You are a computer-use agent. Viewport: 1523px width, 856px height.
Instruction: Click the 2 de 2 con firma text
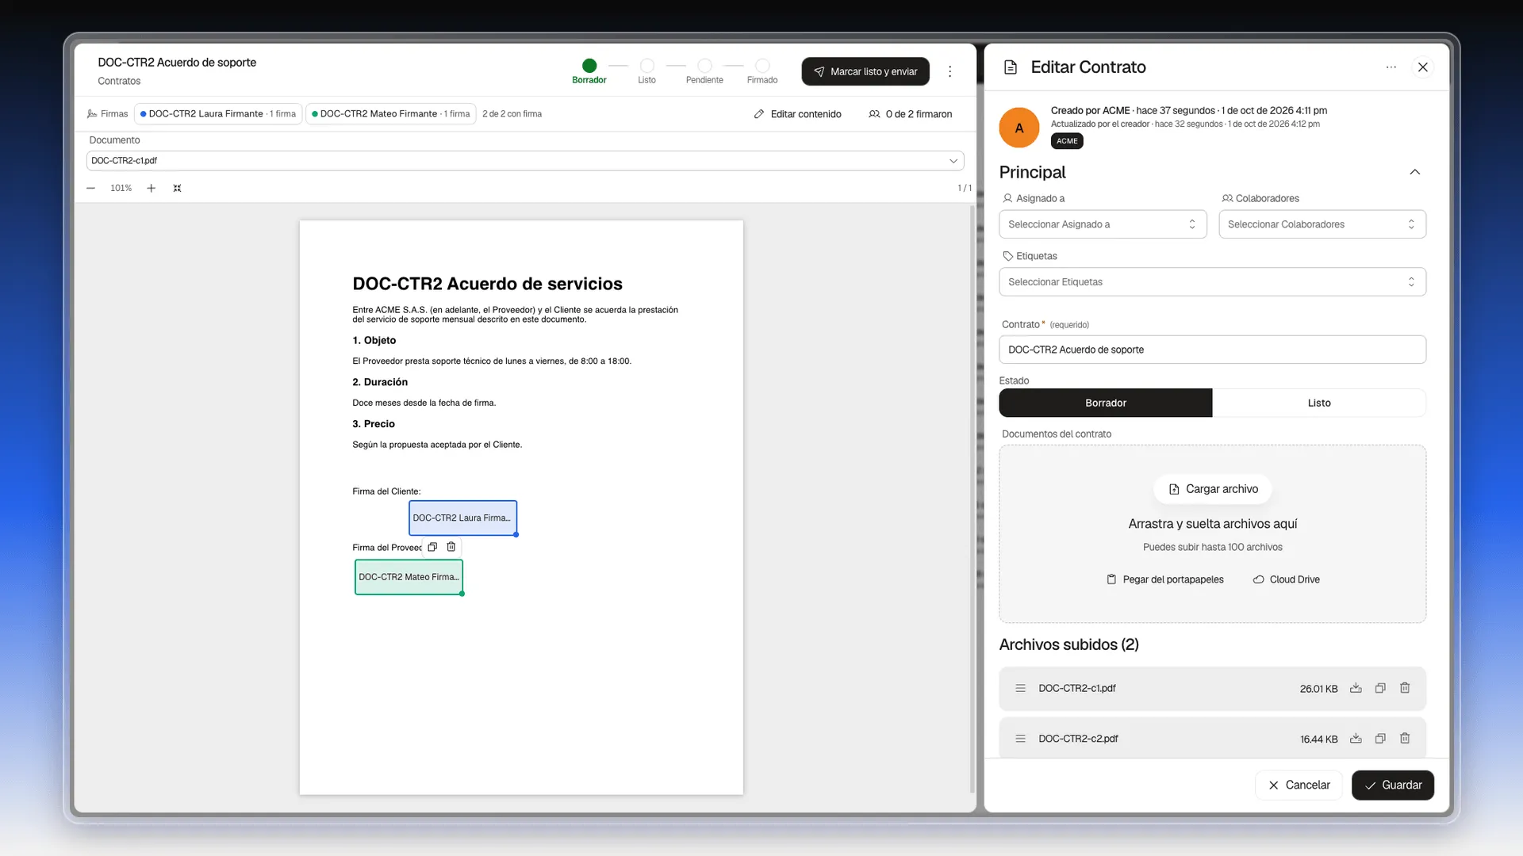point(512,114)
